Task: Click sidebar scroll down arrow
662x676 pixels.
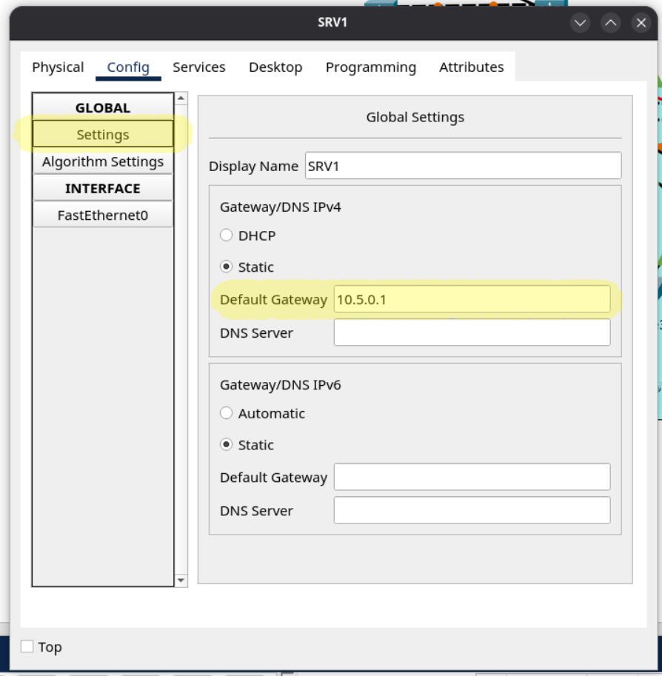Action: tap(181, 580)
